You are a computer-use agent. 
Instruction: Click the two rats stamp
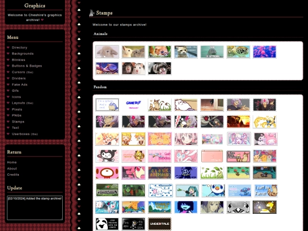133,68
